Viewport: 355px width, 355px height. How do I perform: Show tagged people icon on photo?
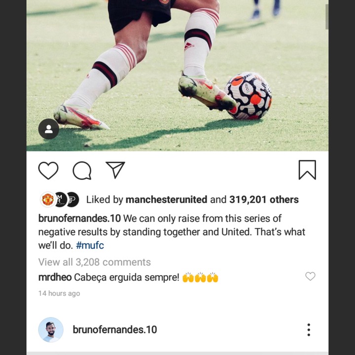click(49, 129)
